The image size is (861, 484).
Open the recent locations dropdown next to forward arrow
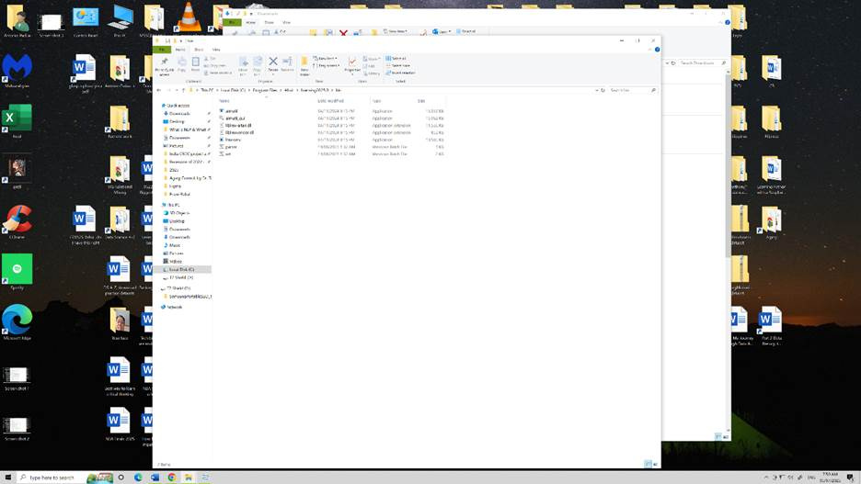[177, 90]
